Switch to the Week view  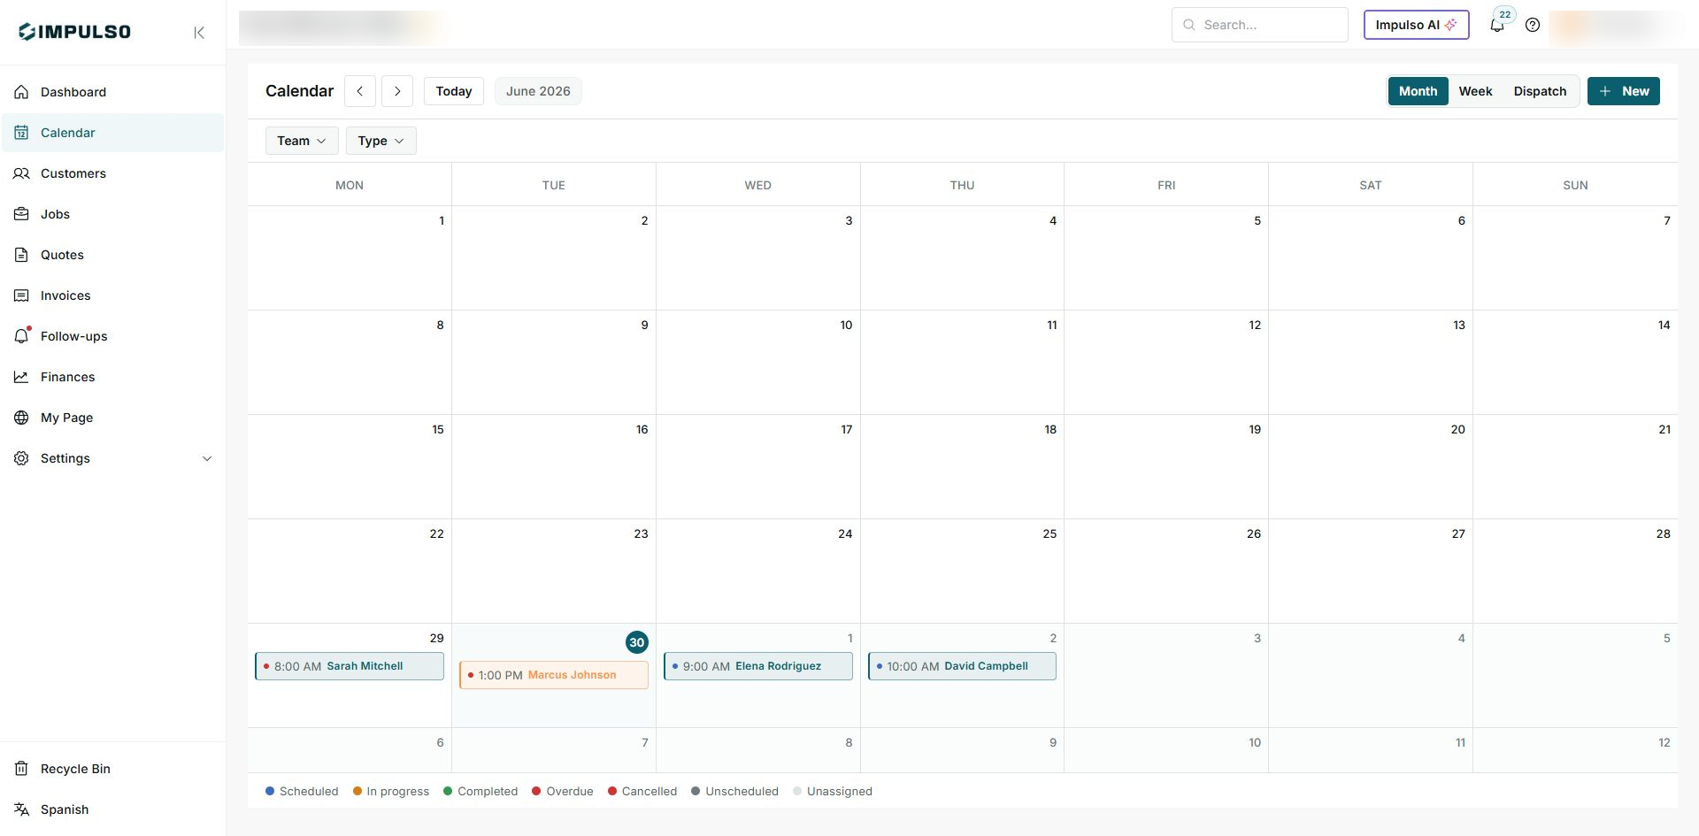[x=1475, y=91]
